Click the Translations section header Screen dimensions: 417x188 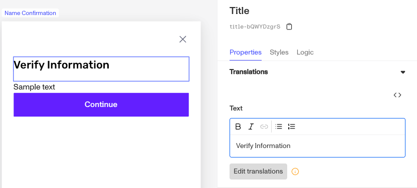(249, 72)
